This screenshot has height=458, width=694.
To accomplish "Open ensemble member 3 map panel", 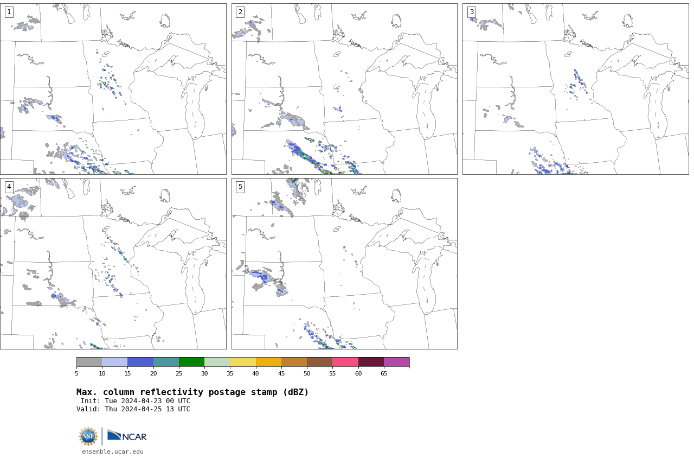I will [x=575, y=89].
